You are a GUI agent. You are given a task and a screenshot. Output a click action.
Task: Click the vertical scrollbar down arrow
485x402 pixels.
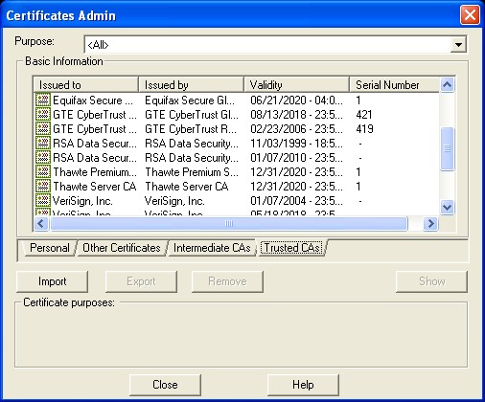tap(447, 208)
